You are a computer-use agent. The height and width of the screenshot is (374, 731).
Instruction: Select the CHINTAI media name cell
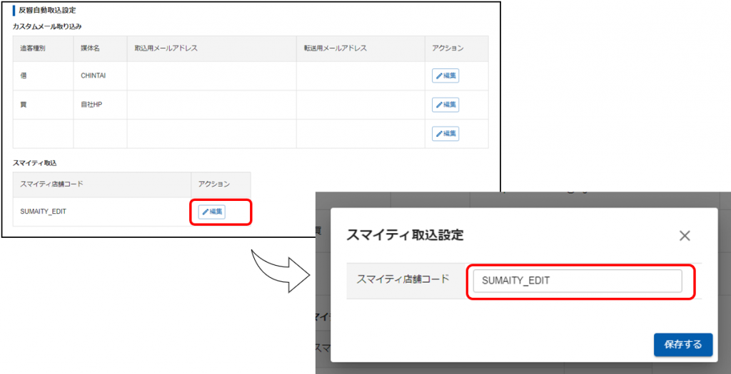[93, 76]
